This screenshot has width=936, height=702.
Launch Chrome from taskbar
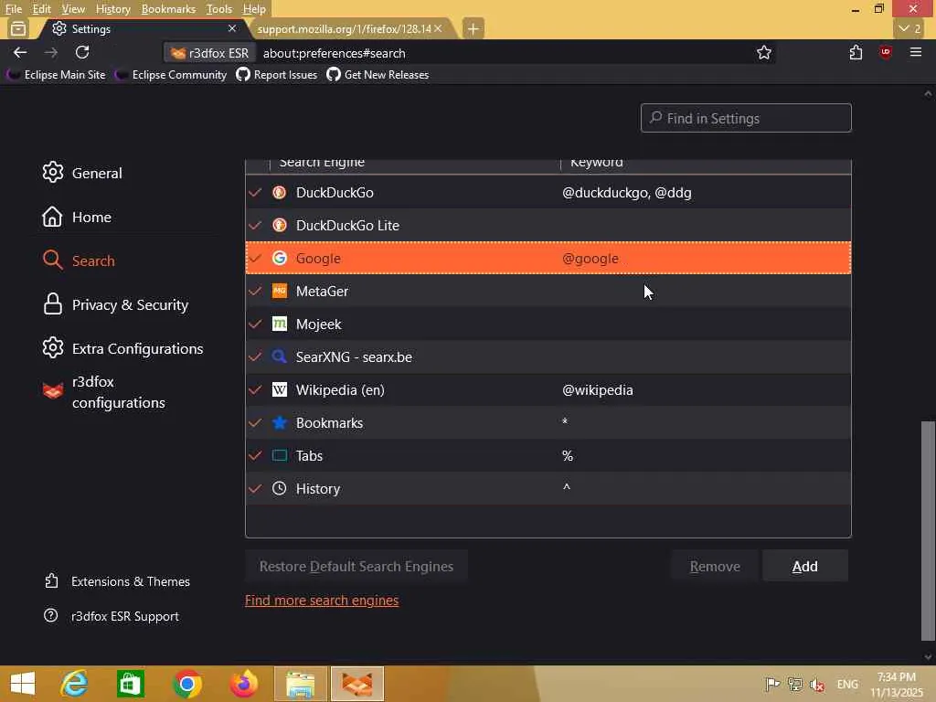click(x=186, y=684)
